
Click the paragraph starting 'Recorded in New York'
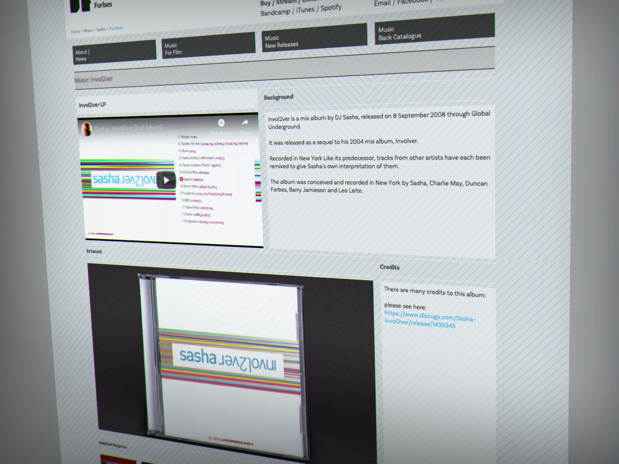coord(380,162)
